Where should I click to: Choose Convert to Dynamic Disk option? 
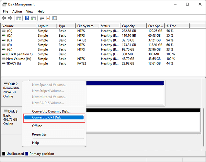pos(51,111)
